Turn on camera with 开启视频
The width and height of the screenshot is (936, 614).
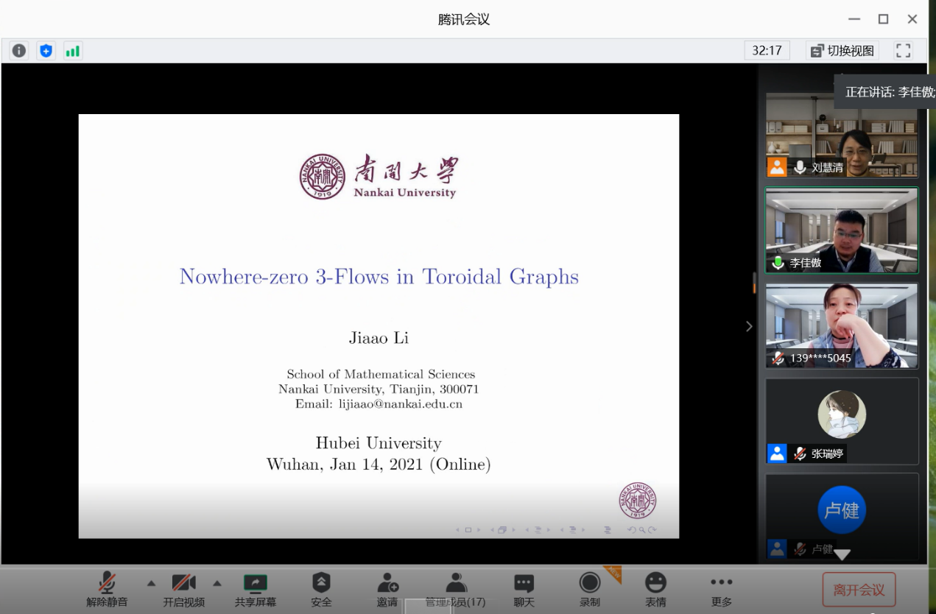tap(183, 590)
